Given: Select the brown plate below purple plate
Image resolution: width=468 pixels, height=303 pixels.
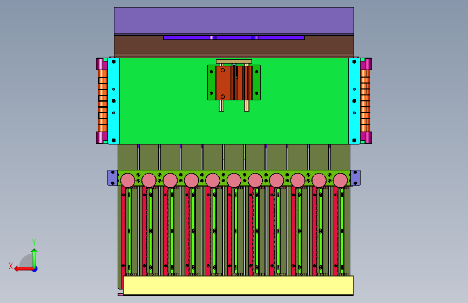Looking at the screenshot, I should [x=234, y=46].
